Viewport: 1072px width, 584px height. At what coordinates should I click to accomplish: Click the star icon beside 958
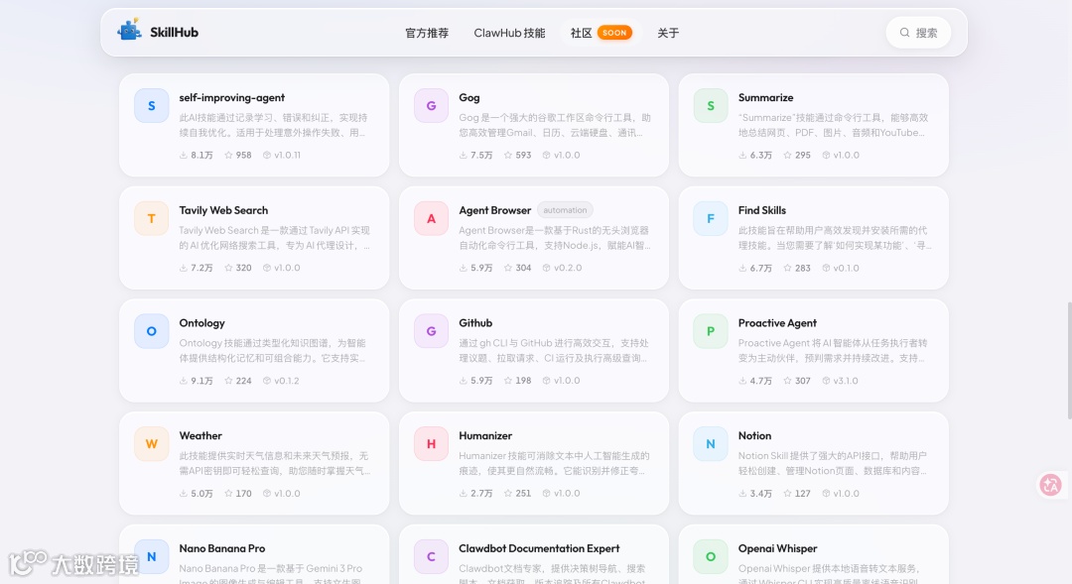click(228, 155)
